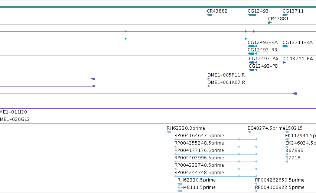Click the CG13711 gene label

pos(293,11)
